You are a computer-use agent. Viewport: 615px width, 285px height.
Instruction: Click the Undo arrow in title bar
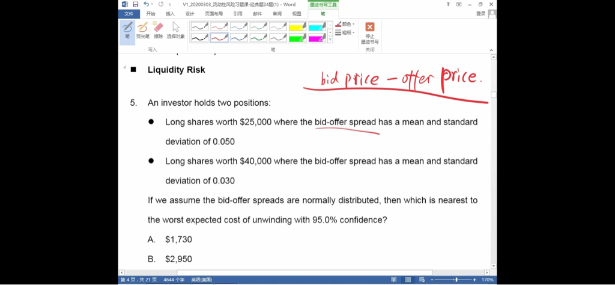pos(147,4)
